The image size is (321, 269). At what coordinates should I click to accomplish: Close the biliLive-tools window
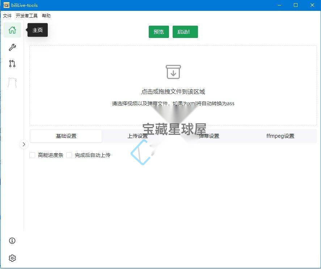tap(312, 5)
